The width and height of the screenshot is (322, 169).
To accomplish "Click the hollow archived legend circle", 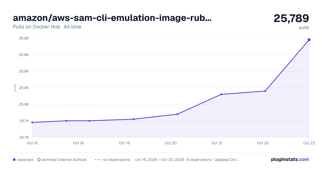I will pyautogui.click(x=39, y=160).
